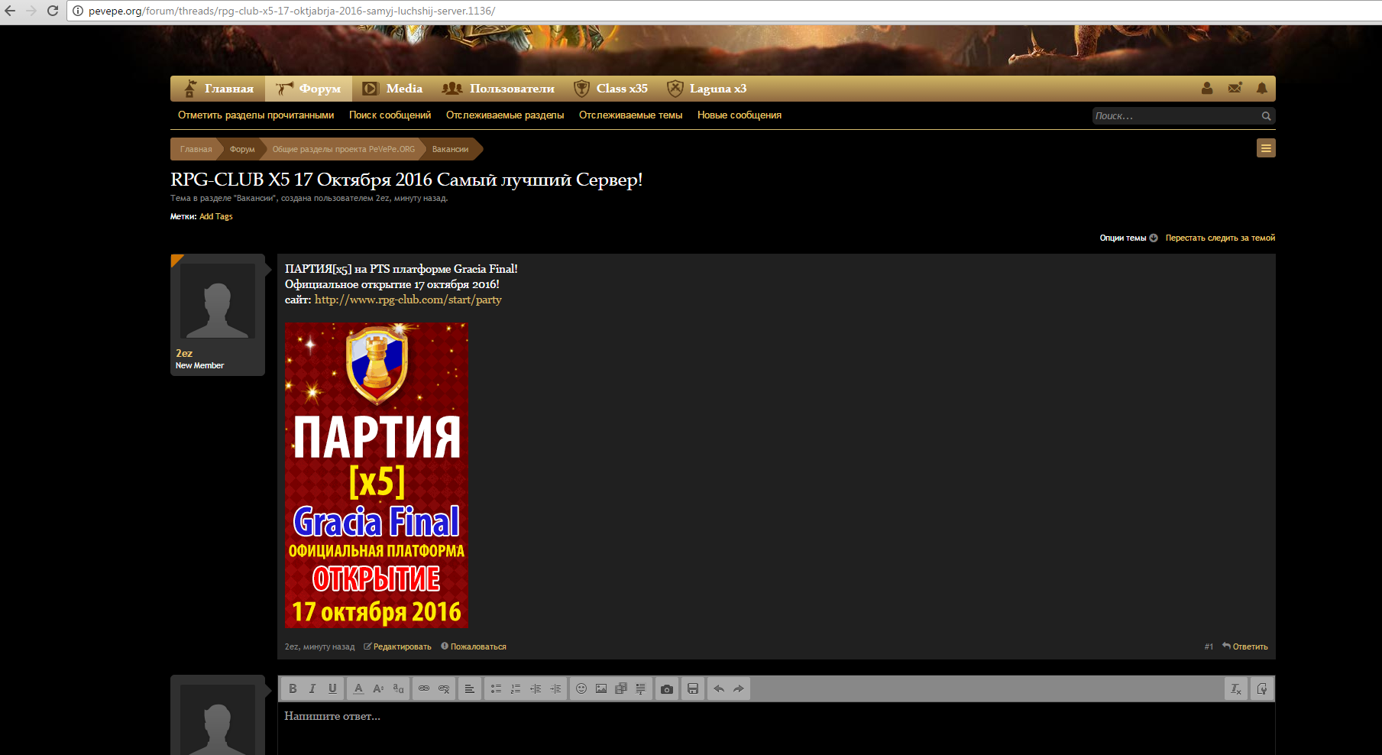Image resolution: width=1382 pixels, height=755 pixels.
Task: Click the Поиск search field
Action: [1176, 116]
